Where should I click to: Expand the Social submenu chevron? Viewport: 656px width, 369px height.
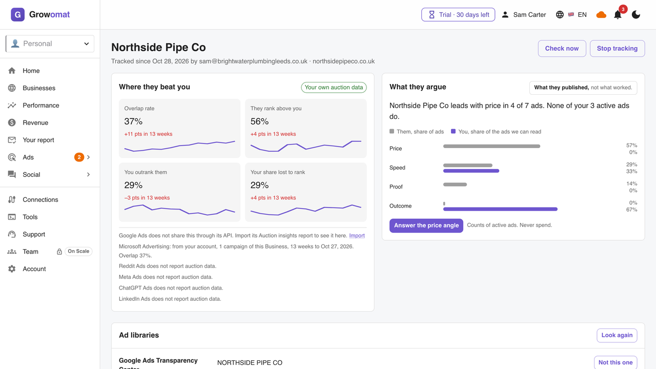click(88, 175)
